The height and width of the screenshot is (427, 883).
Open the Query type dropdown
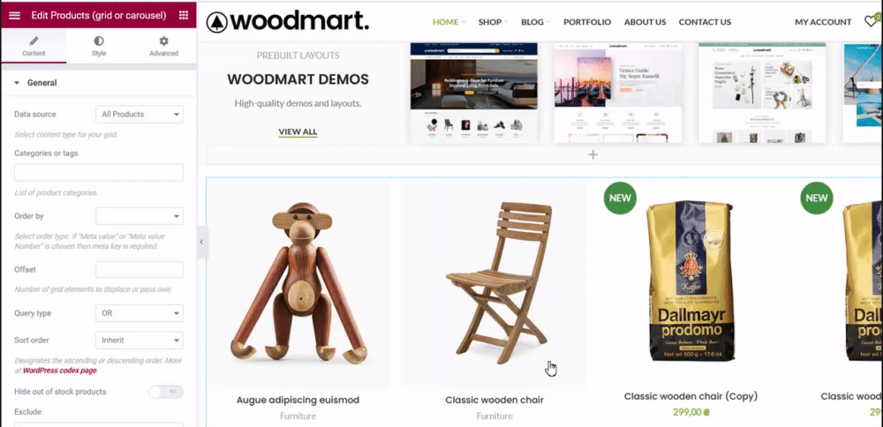tap(140, 313)
